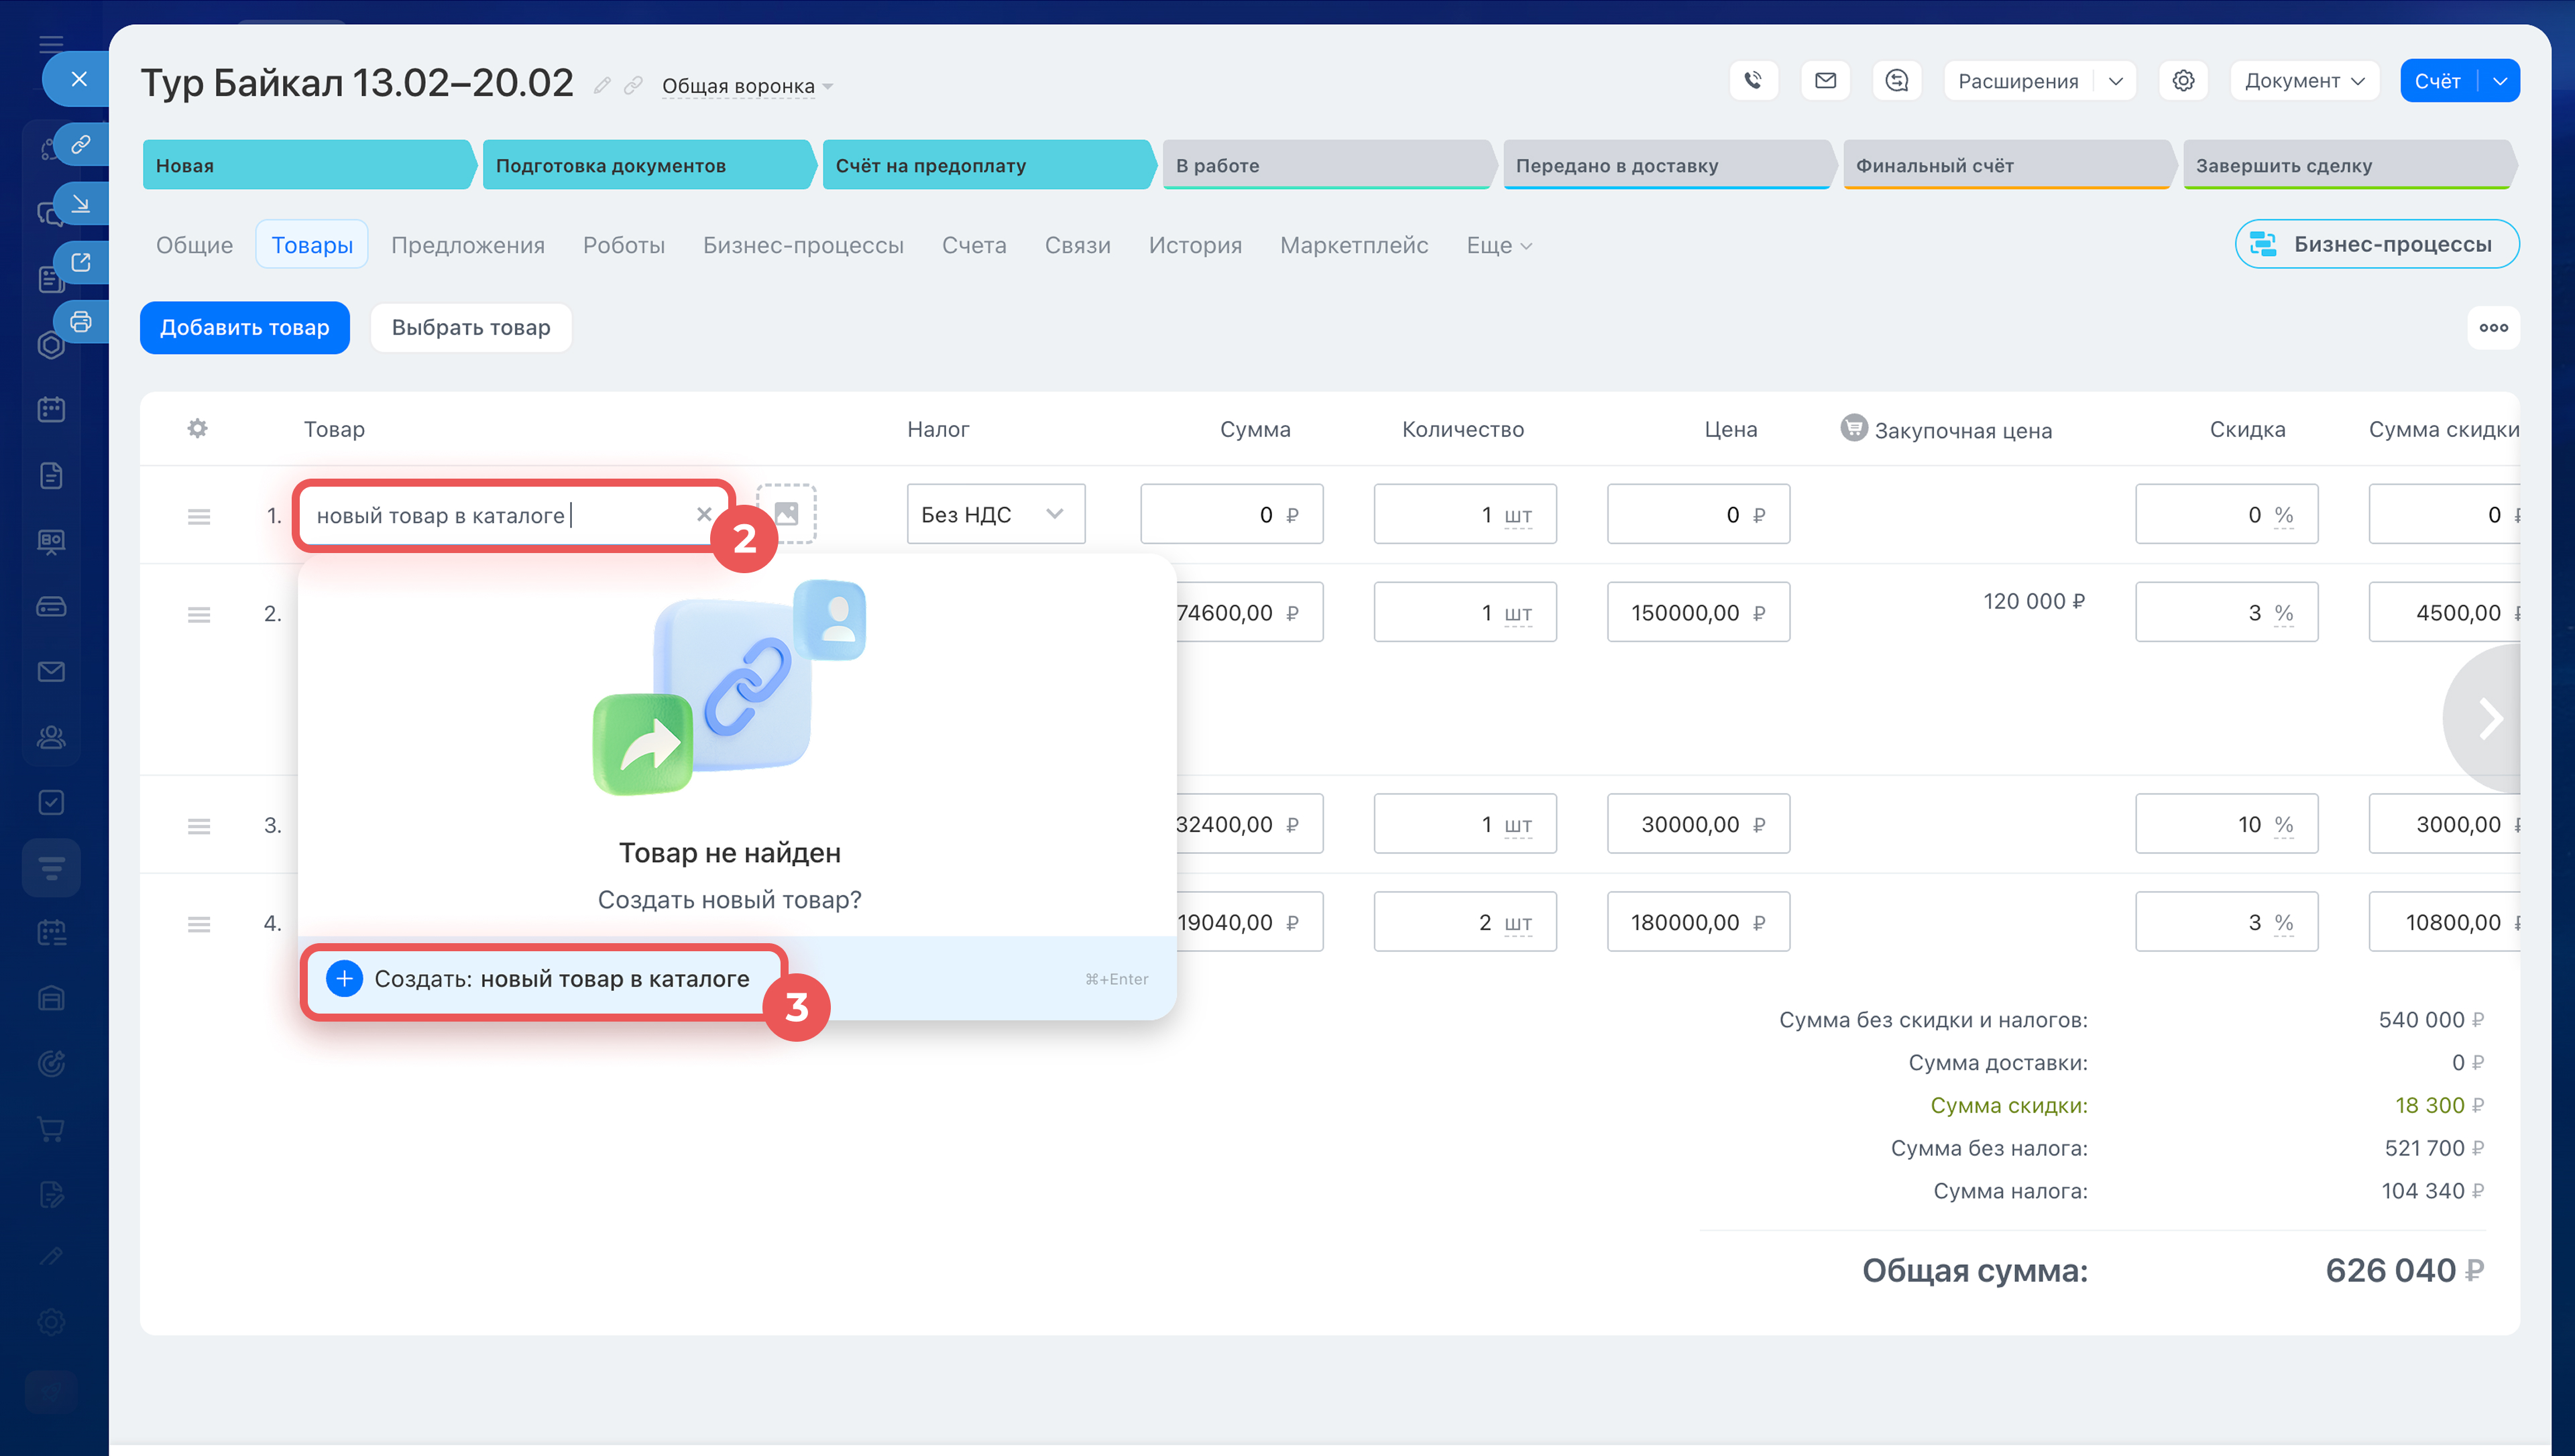The image size is (2575, 1456).
Task: Open the Без НДС tax dropdown
Action: point(995,514)
